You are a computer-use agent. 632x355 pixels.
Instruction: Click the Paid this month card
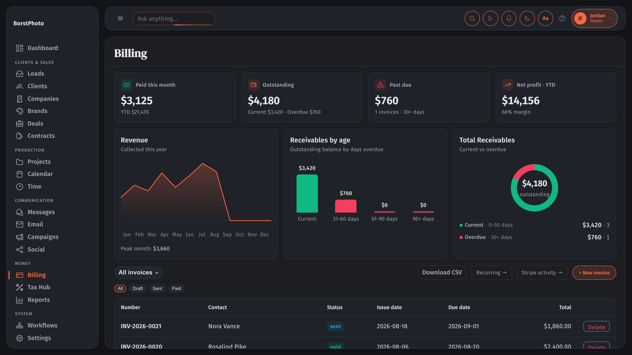pos(175,98)
